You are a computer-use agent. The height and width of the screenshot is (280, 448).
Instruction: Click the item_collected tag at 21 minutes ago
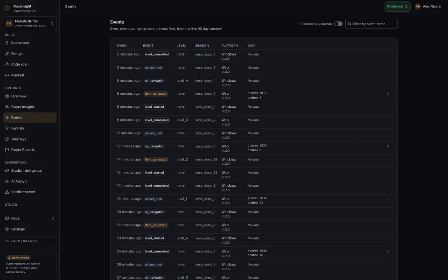tap(155, 225)
